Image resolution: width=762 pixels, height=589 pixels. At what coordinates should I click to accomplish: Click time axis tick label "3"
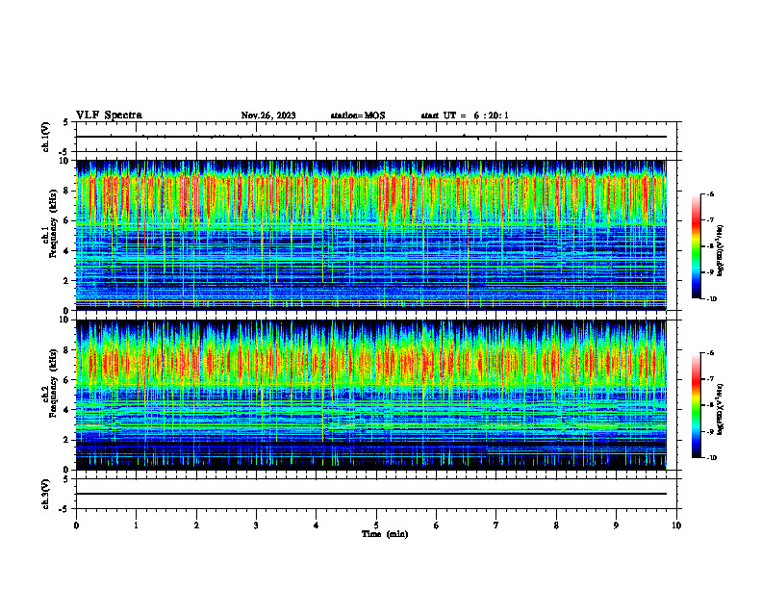pos(256,525)
